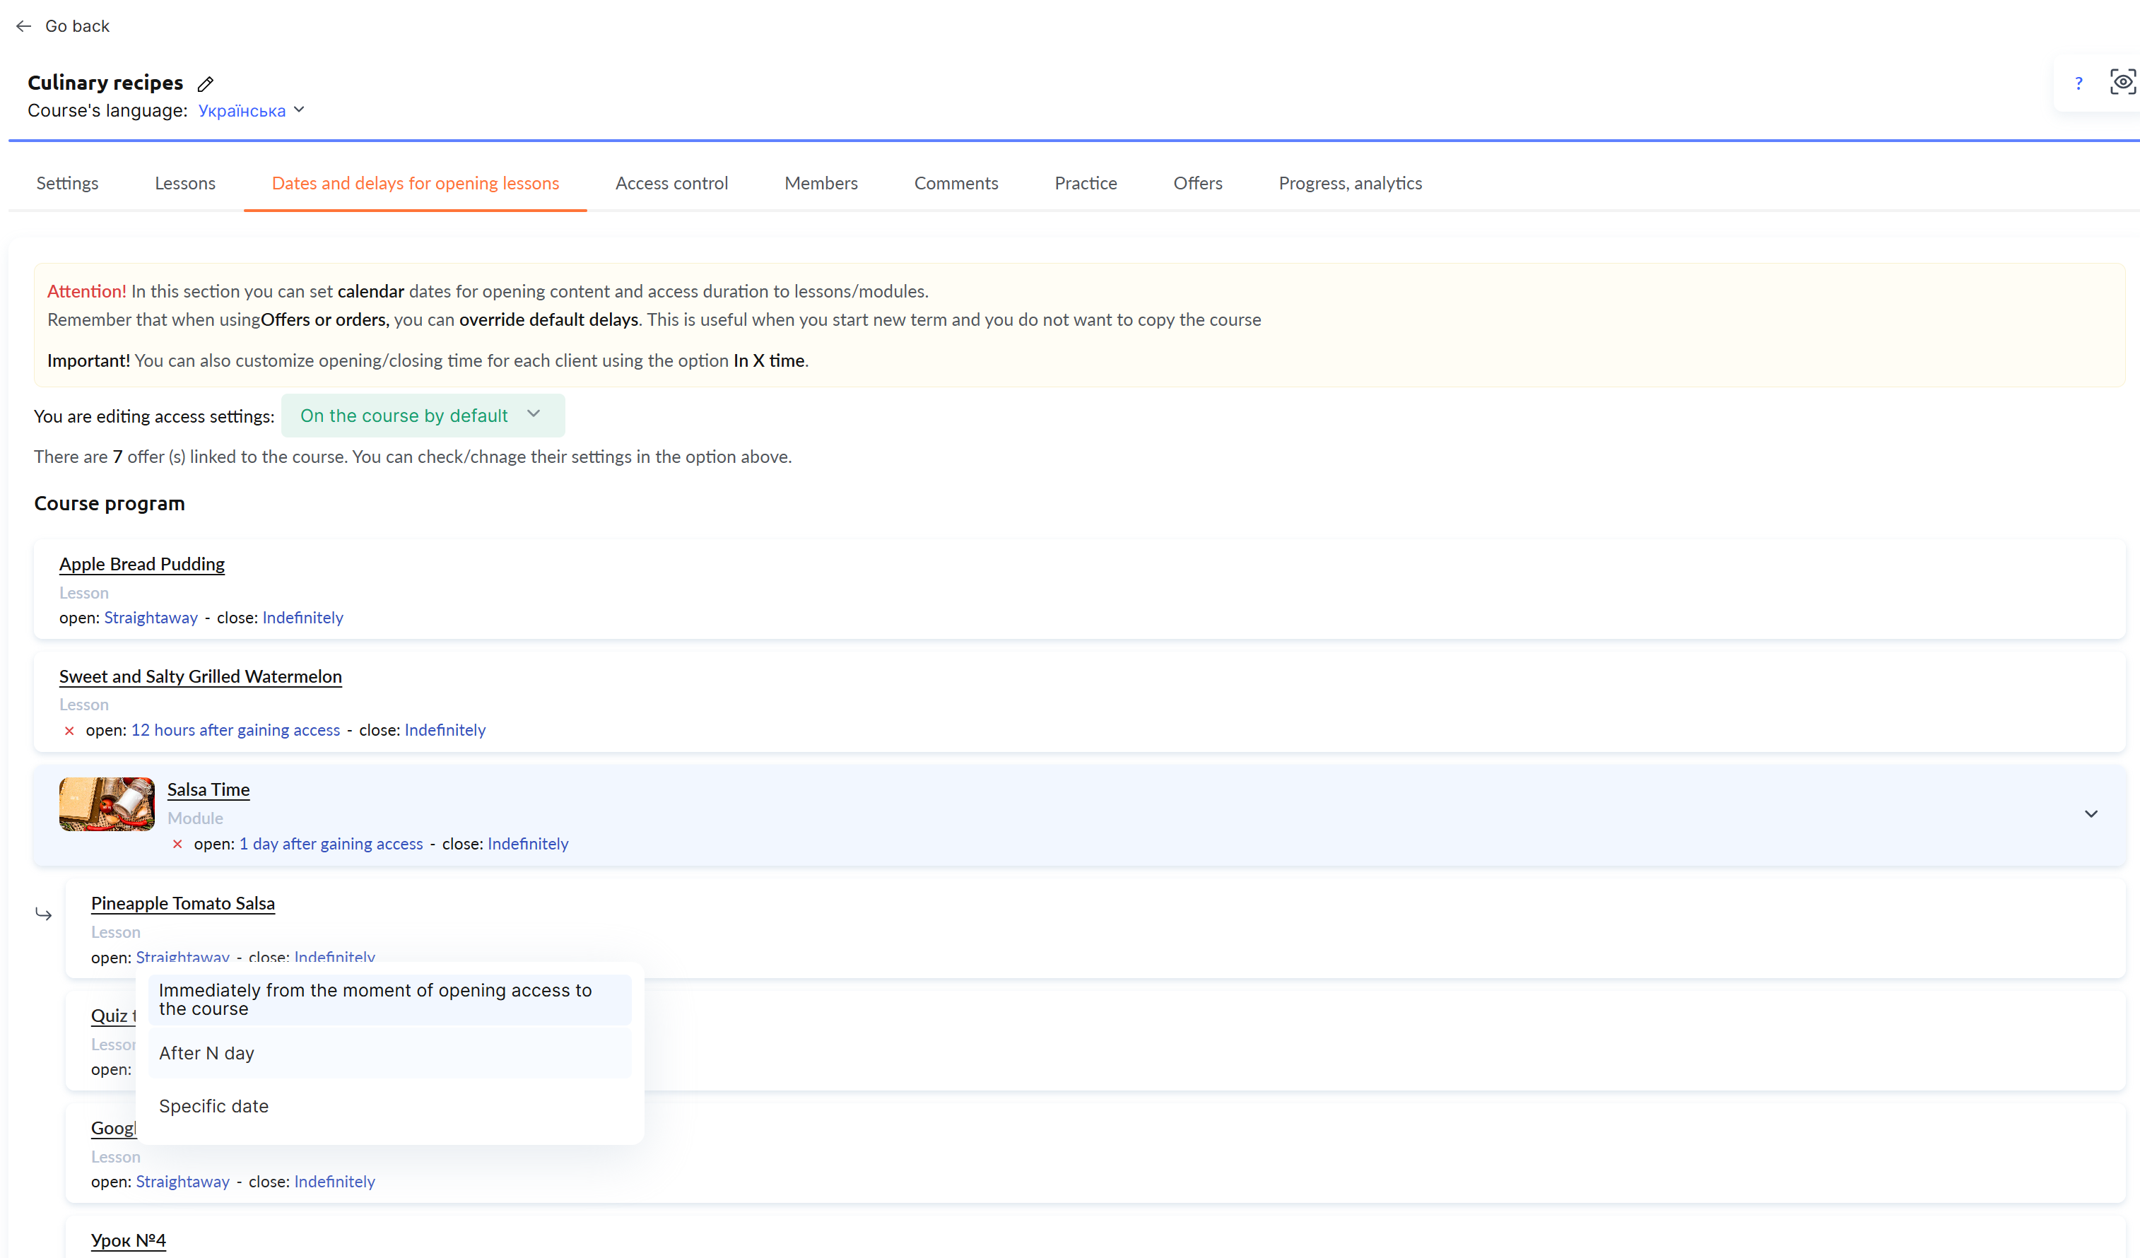
Task: Collapse the Salsa Time module with its chevron
Action: [2091, 813]
